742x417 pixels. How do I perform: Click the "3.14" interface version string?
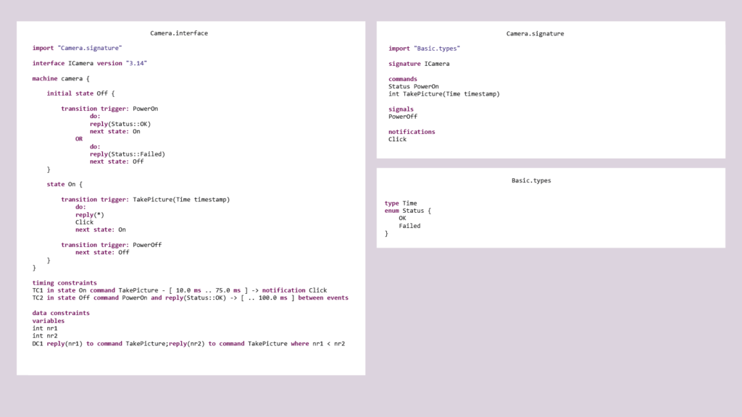point(137,63)
